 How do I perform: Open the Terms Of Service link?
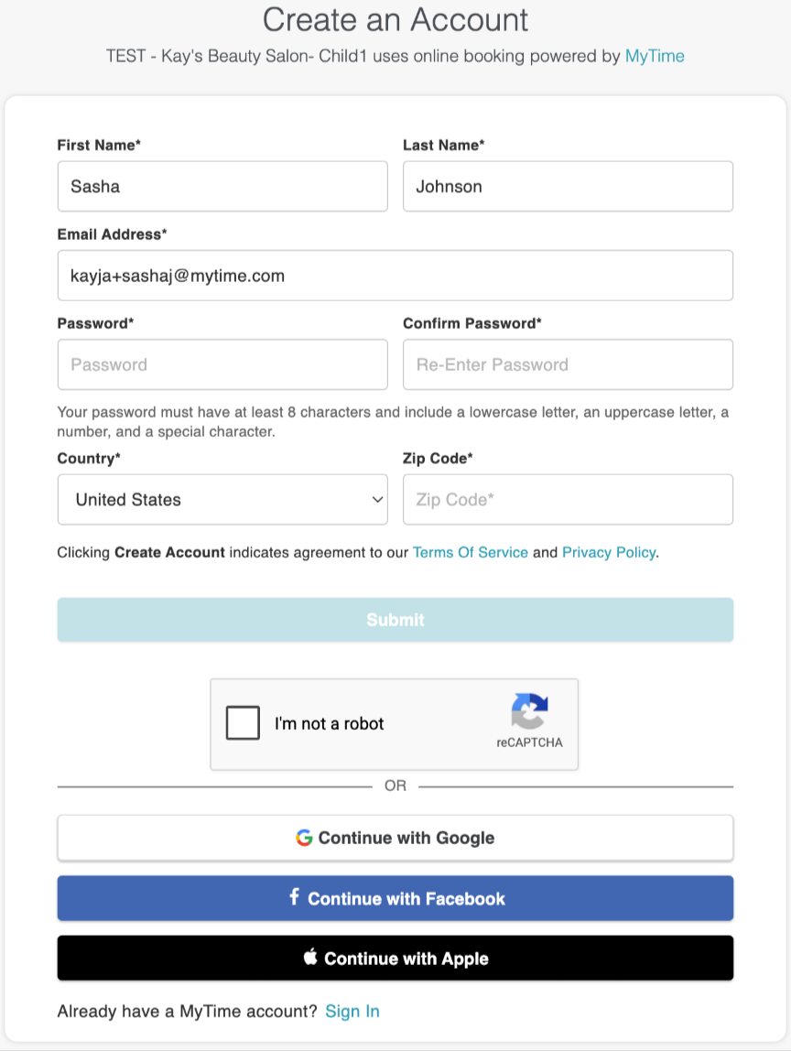tap(471, 552)
